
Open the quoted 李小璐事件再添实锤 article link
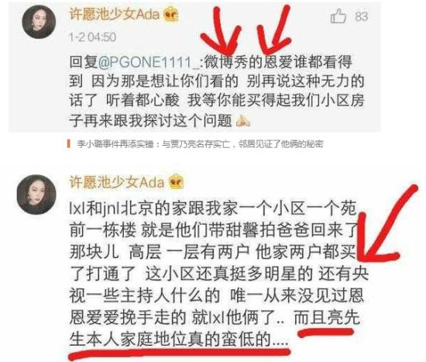[200, 144]
